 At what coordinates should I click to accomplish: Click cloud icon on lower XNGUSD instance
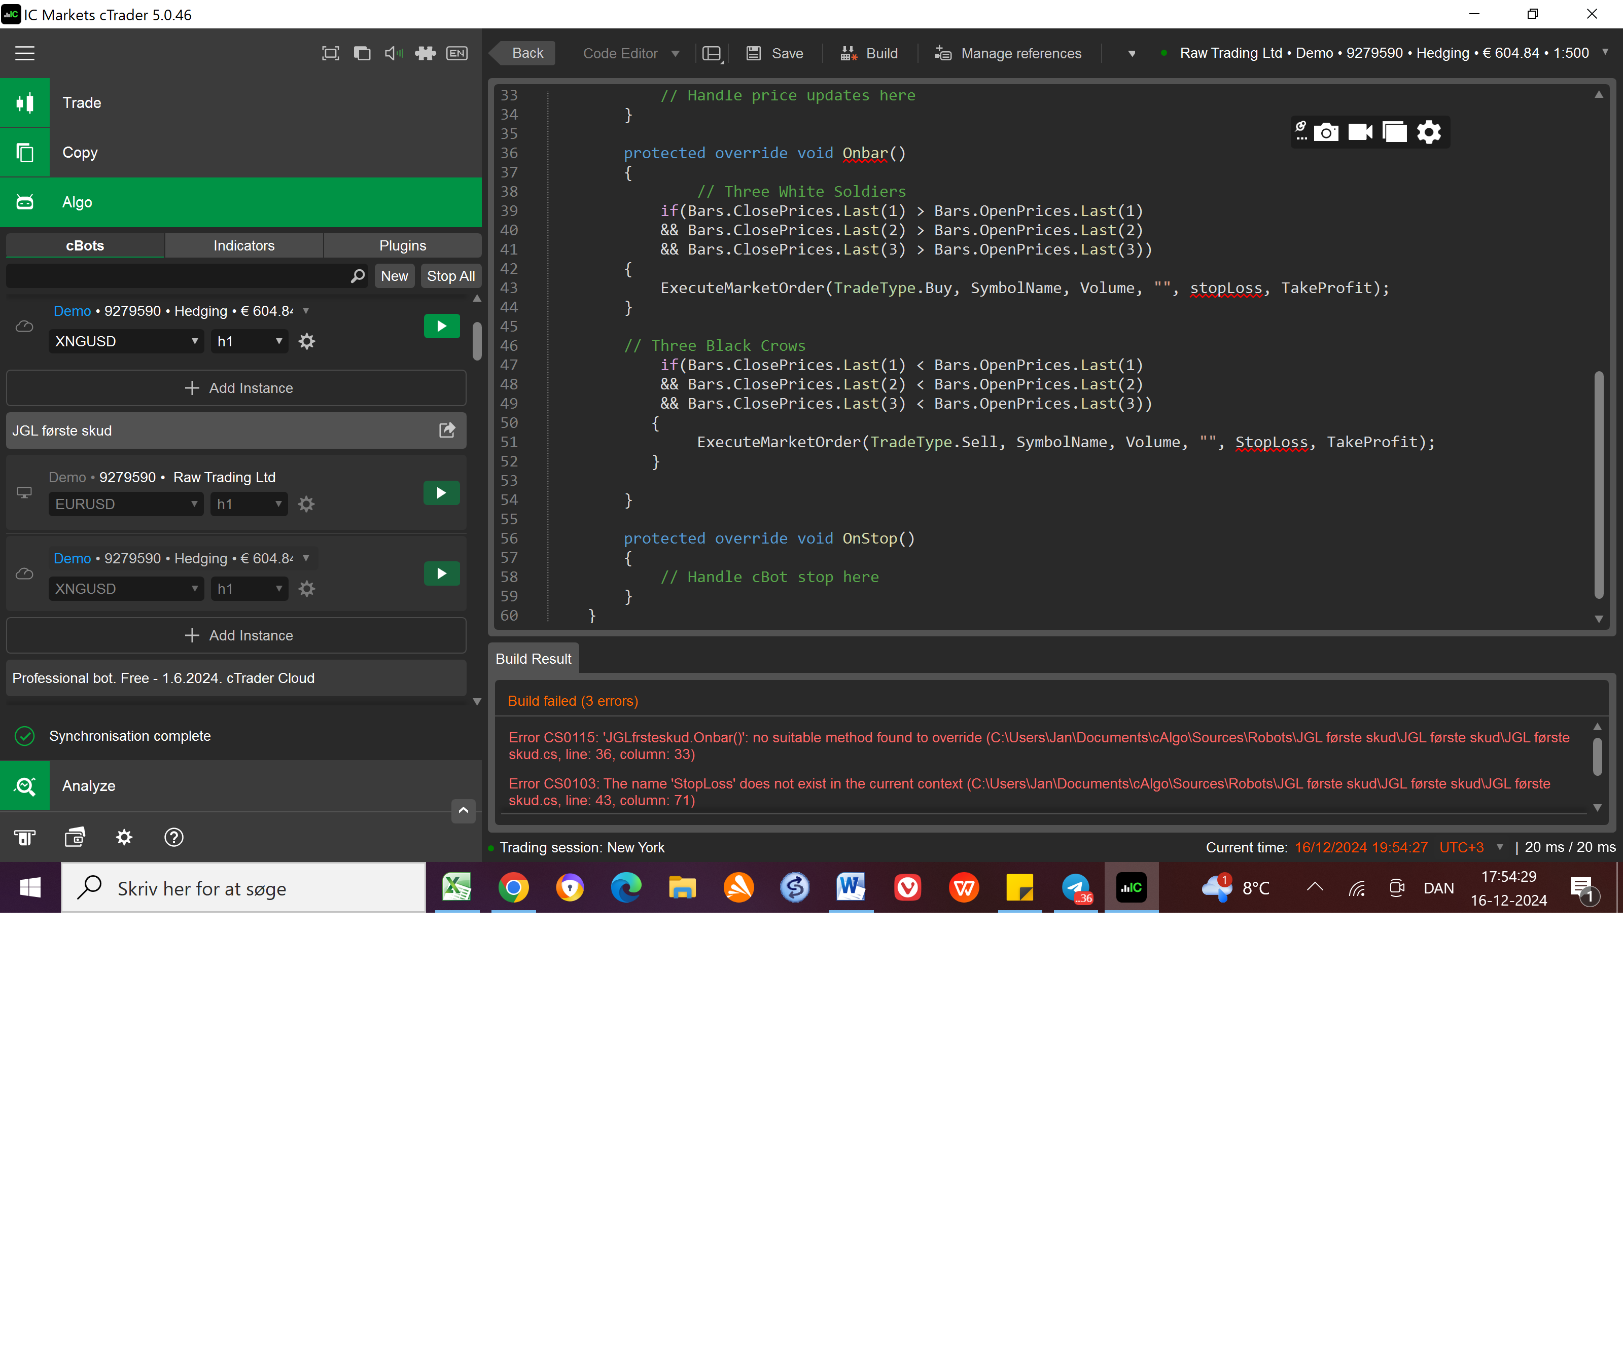[25, 573]
